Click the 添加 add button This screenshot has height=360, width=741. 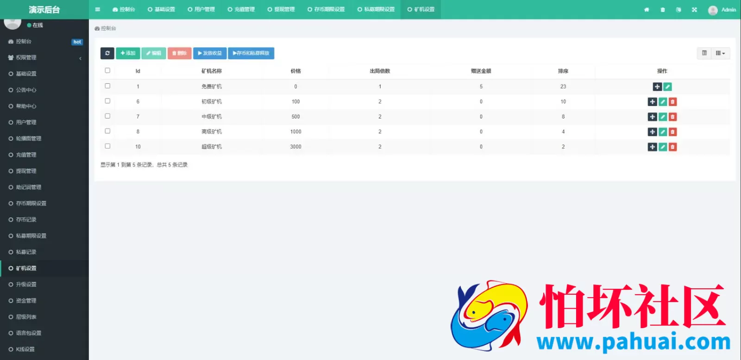128,53
